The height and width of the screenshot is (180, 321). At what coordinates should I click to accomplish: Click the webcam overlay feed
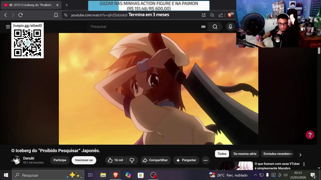(279, 24)
